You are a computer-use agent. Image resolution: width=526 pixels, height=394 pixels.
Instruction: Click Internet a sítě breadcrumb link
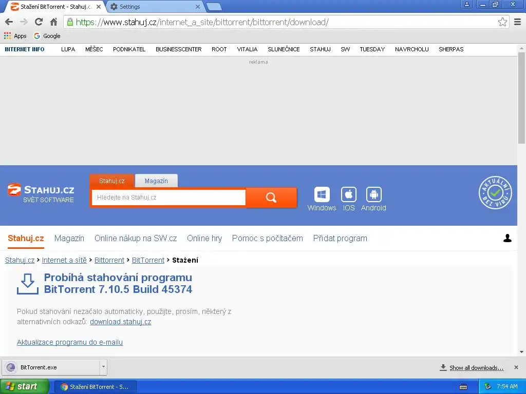[64, 260]
